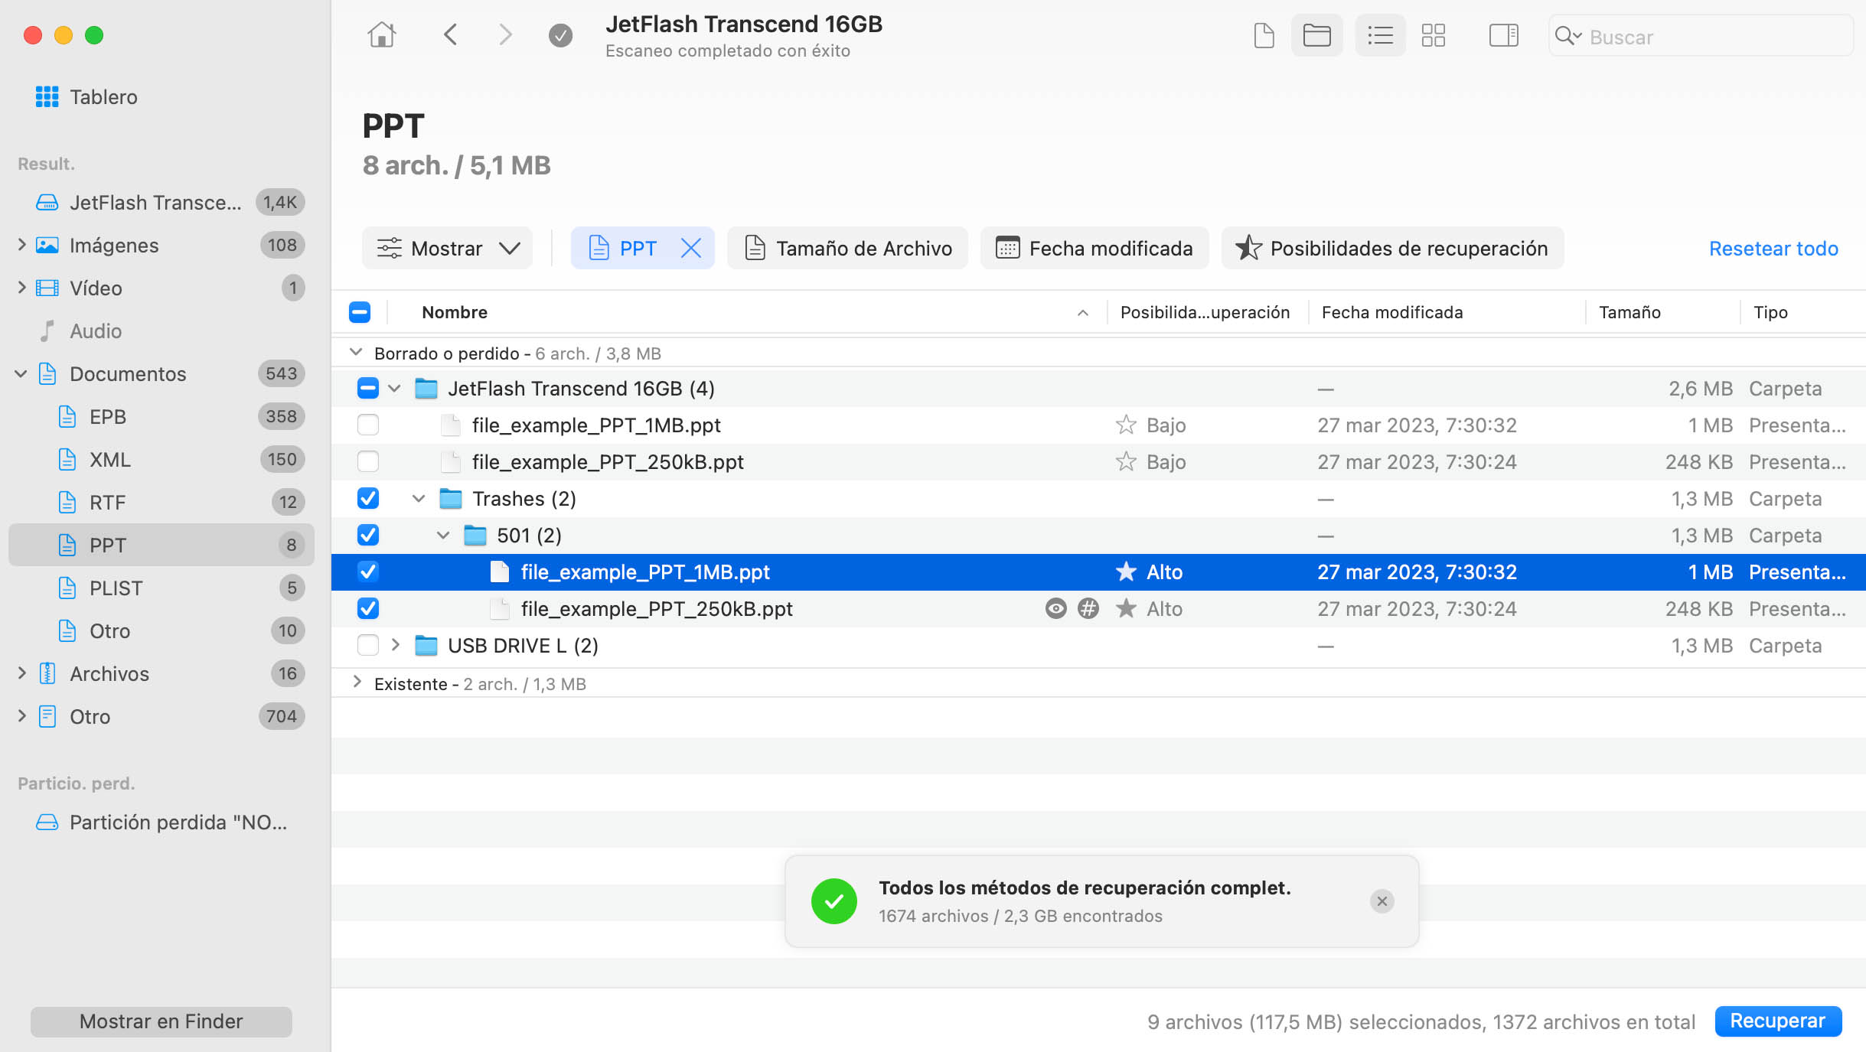Switch to file view icon

click(x=1264, y=35)
